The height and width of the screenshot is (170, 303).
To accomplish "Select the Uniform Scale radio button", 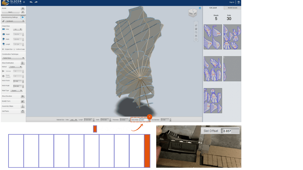I will click(15, 49).
